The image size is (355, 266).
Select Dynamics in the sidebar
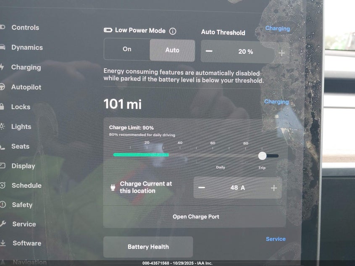click(27, 47)
